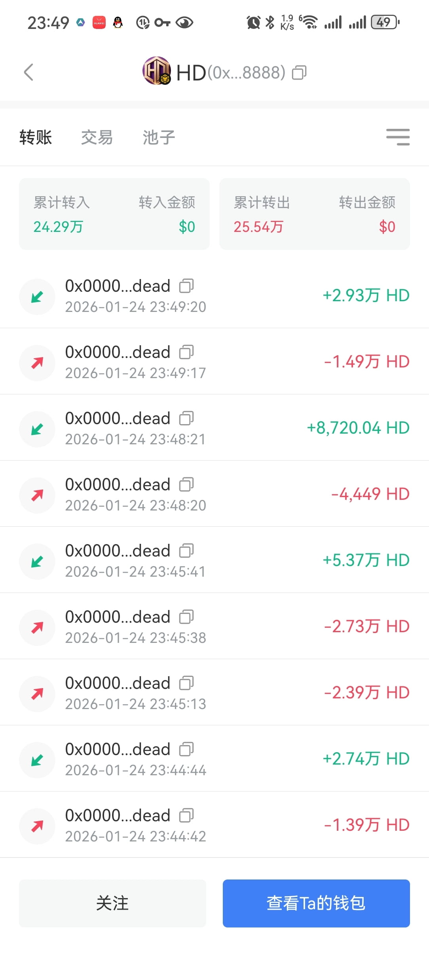Copy address of the -1.49万 HD transfer
The height and width of the screenshot is (956, 429).
pyautogui.click(x=186, y=352)
